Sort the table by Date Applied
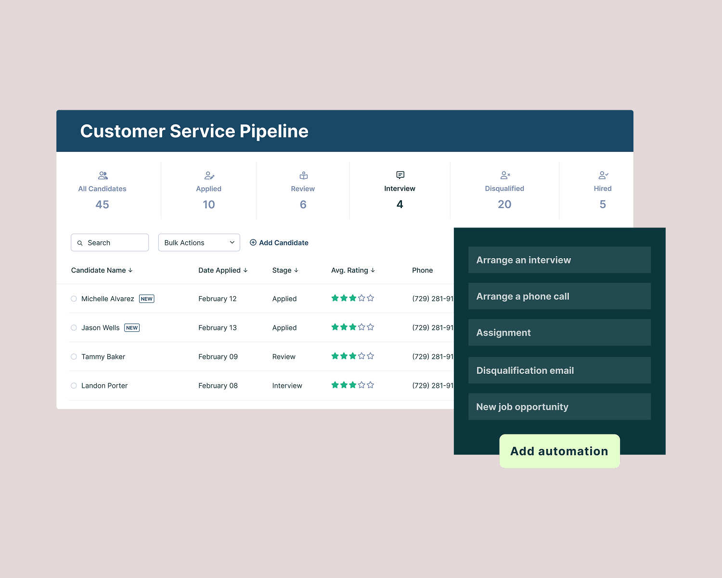The width and height of the screenshot is (722, 578). point(223,270)
